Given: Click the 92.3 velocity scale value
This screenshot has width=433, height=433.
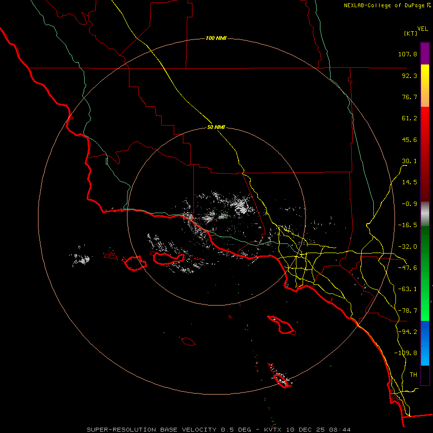Looking at the screenshot, I should 409,76.
